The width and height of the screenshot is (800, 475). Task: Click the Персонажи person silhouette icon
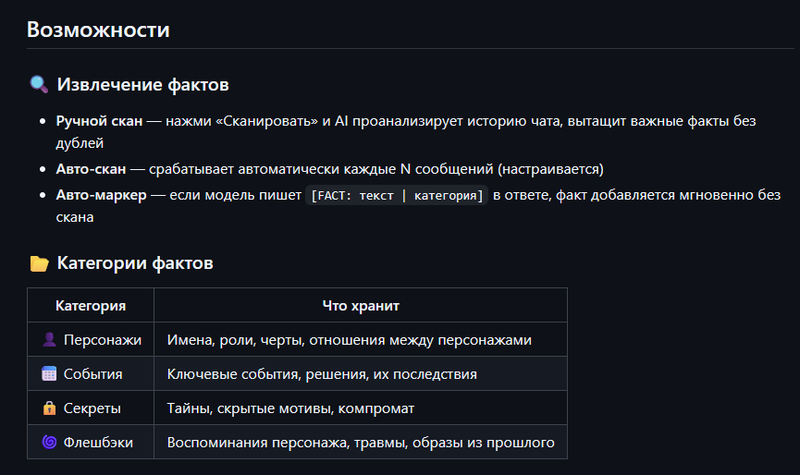50,340
